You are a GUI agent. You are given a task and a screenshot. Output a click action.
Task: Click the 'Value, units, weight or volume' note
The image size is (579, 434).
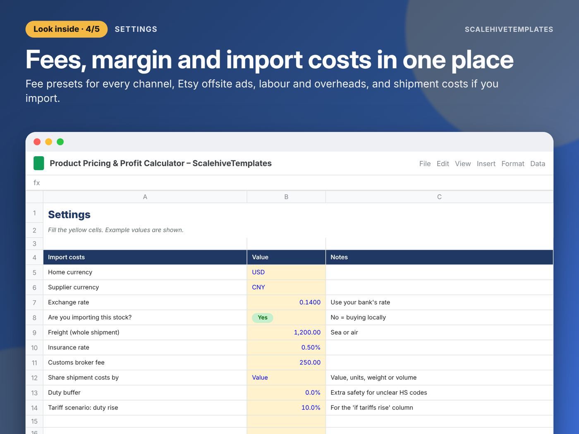tap(373, 378)
